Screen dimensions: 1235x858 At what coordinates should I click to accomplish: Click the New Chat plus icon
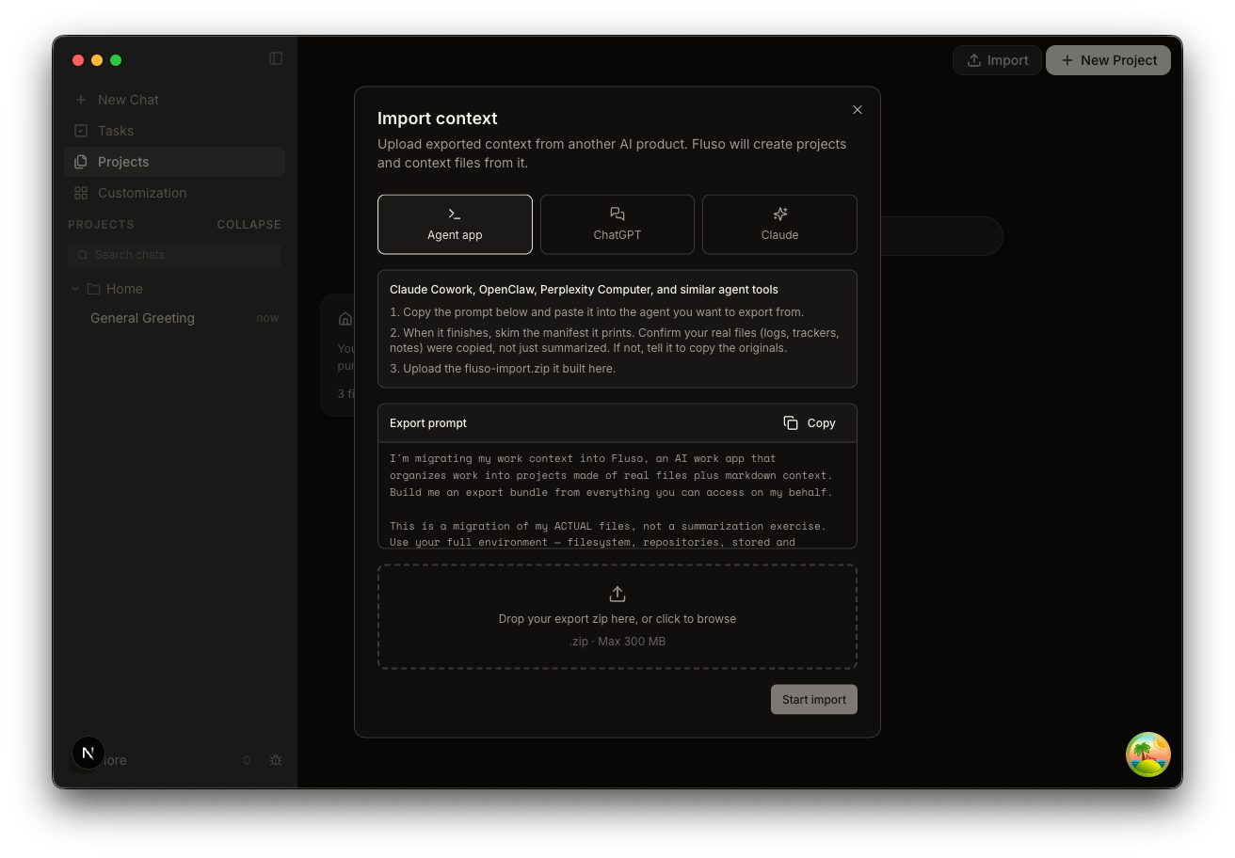[x=81, y=100]
